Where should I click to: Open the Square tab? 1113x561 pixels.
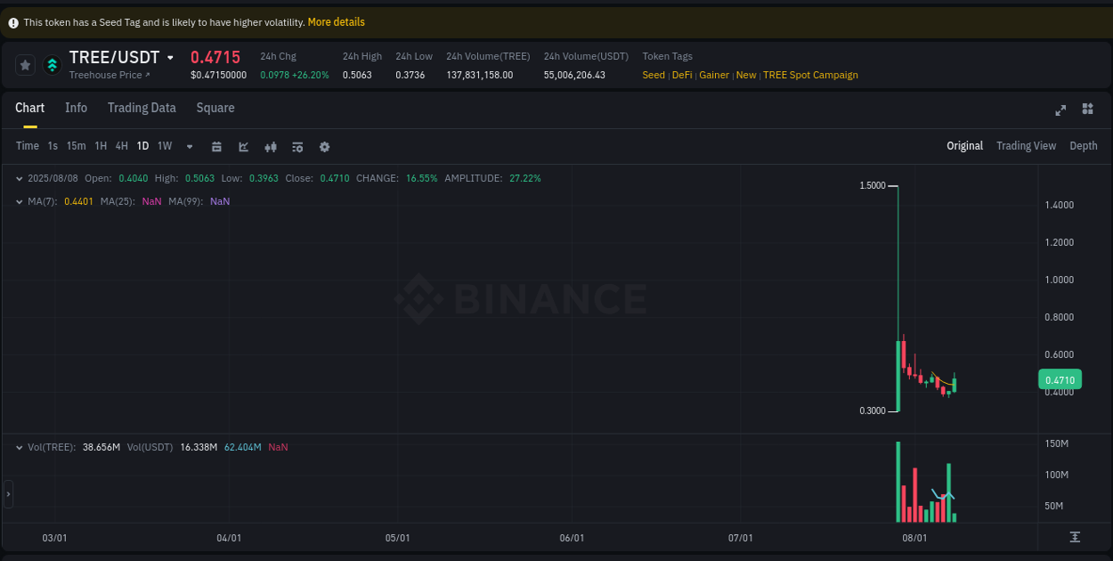[215, 108]
